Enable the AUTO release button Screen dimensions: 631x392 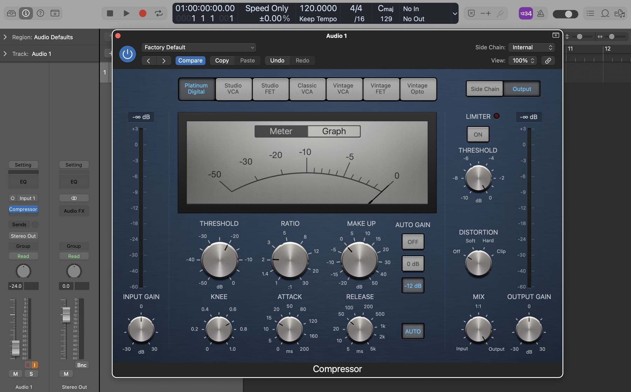(413, 331)
